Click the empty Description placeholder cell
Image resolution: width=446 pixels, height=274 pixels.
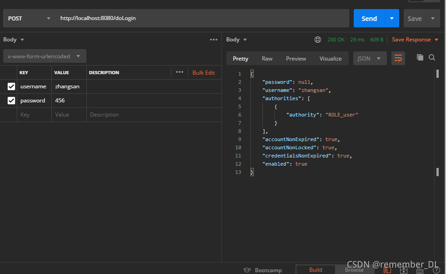click(154, 115)
